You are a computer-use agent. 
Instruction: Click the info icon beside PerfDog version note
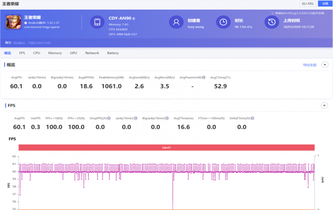(x=273, y=13)
